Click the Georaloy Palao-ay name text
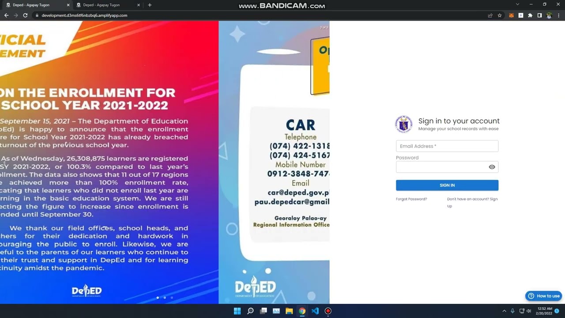565x318 pixels. pos(301,218)
